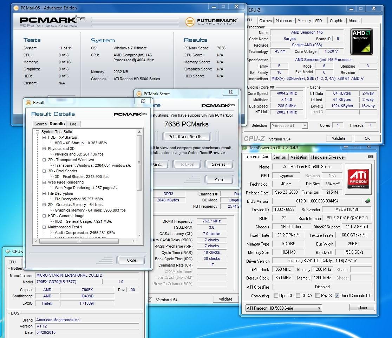Click the GPU-Z BIOS save chip icon
The width and height of the screenshot is (392, 338).
367,201
